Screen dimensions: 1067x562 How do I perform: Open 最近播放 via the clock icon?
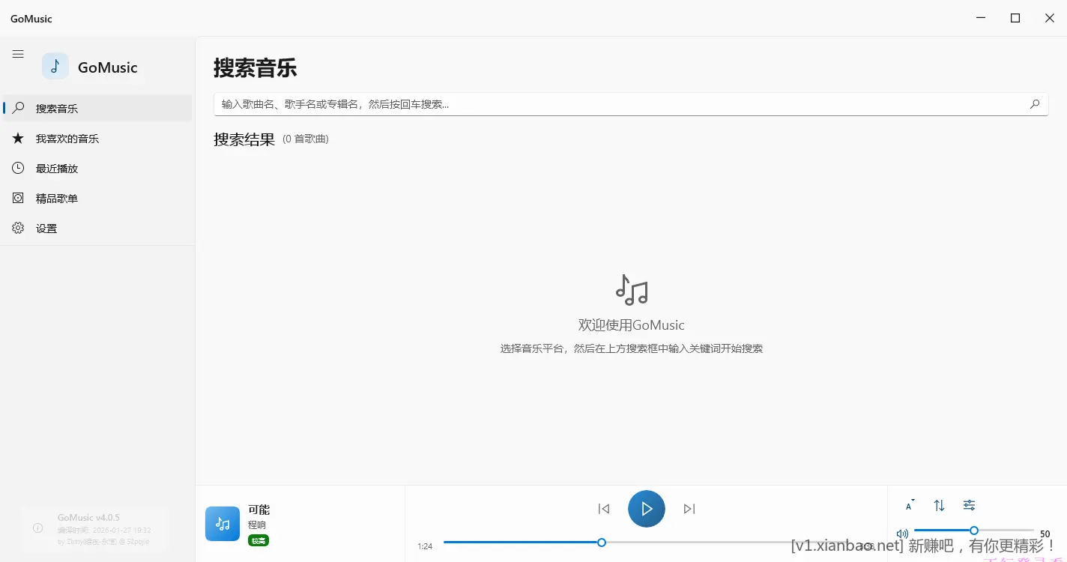click(x=18, y=168)
